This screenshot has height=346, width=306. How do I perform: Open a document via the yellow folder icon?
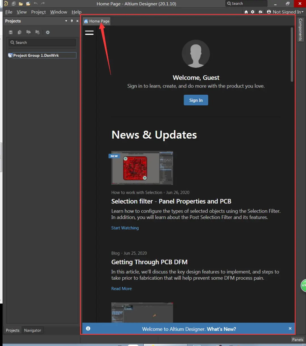click(21, 3)
